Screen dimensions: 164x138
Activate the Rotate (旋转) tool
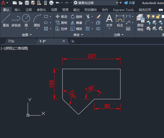pos(77,16)
